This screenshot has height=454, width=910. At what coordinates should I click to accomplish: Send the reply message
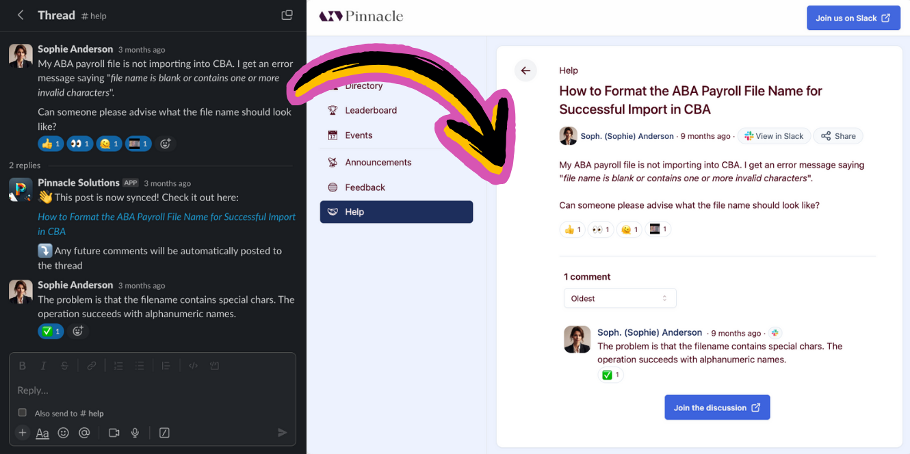(282, 433)
